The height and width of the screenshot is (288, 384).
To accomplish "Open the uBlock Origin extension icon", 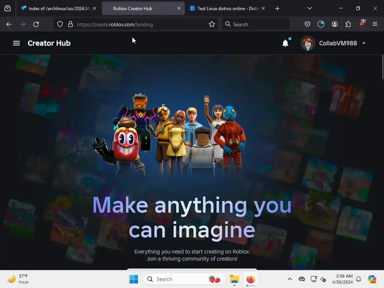I will click(362, 24).
